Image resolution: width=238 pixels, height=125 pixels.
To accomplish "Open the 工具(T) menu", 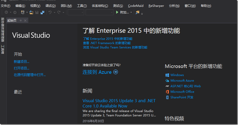I will 82,6.
